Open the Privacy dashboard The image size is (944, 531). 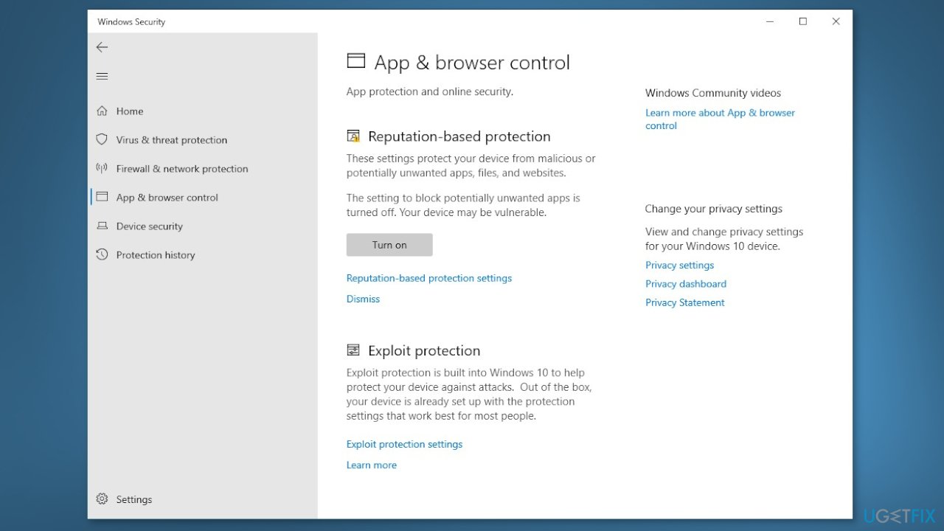click(685, 283)
